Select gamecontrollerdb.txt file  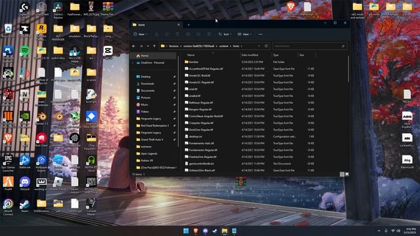pyautogui.click(x=249, y=163)
